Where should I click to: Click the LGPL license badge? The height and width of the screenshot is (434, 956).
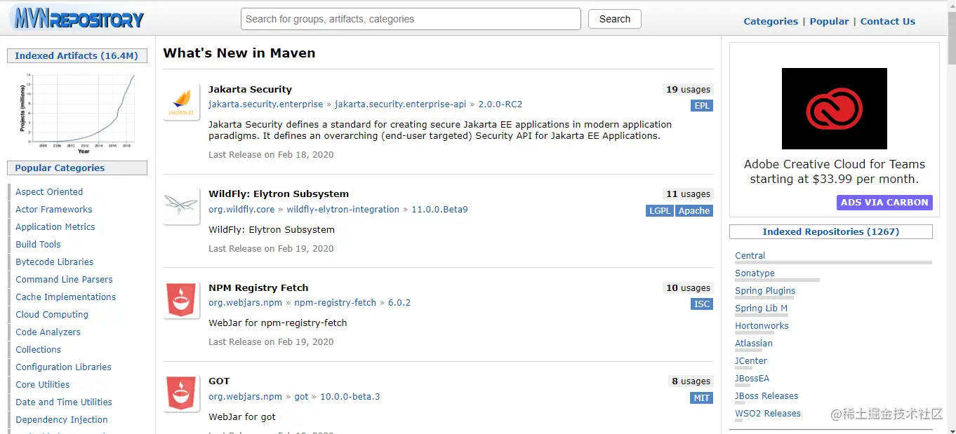point(660,210)
